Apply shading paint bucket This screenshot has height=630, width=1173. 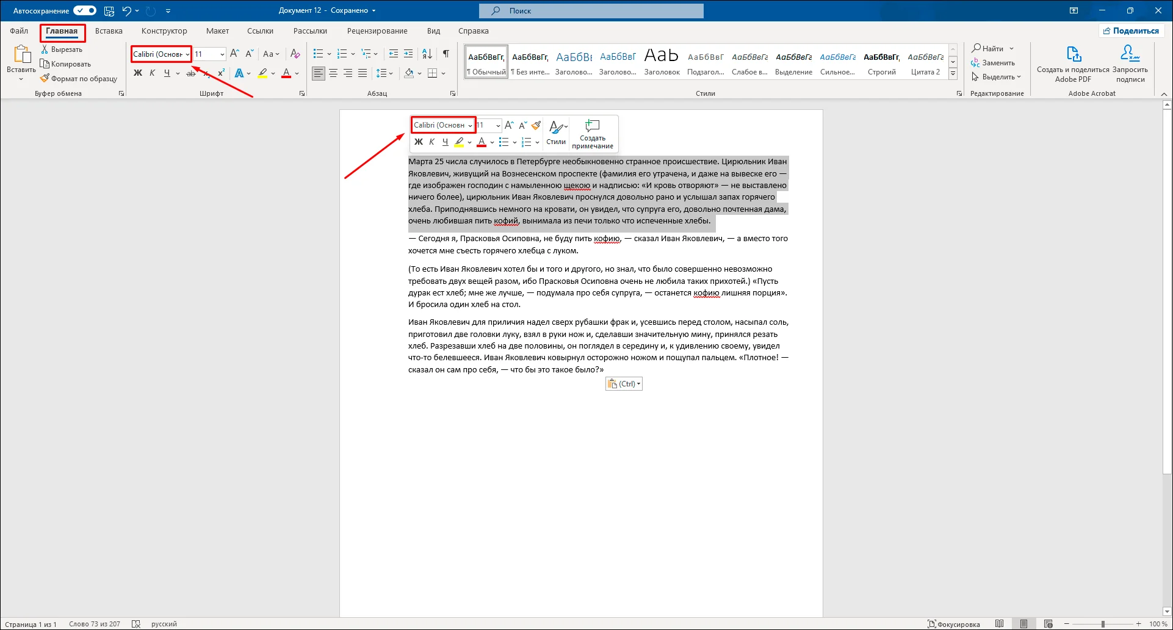click(x=409, y=73)
